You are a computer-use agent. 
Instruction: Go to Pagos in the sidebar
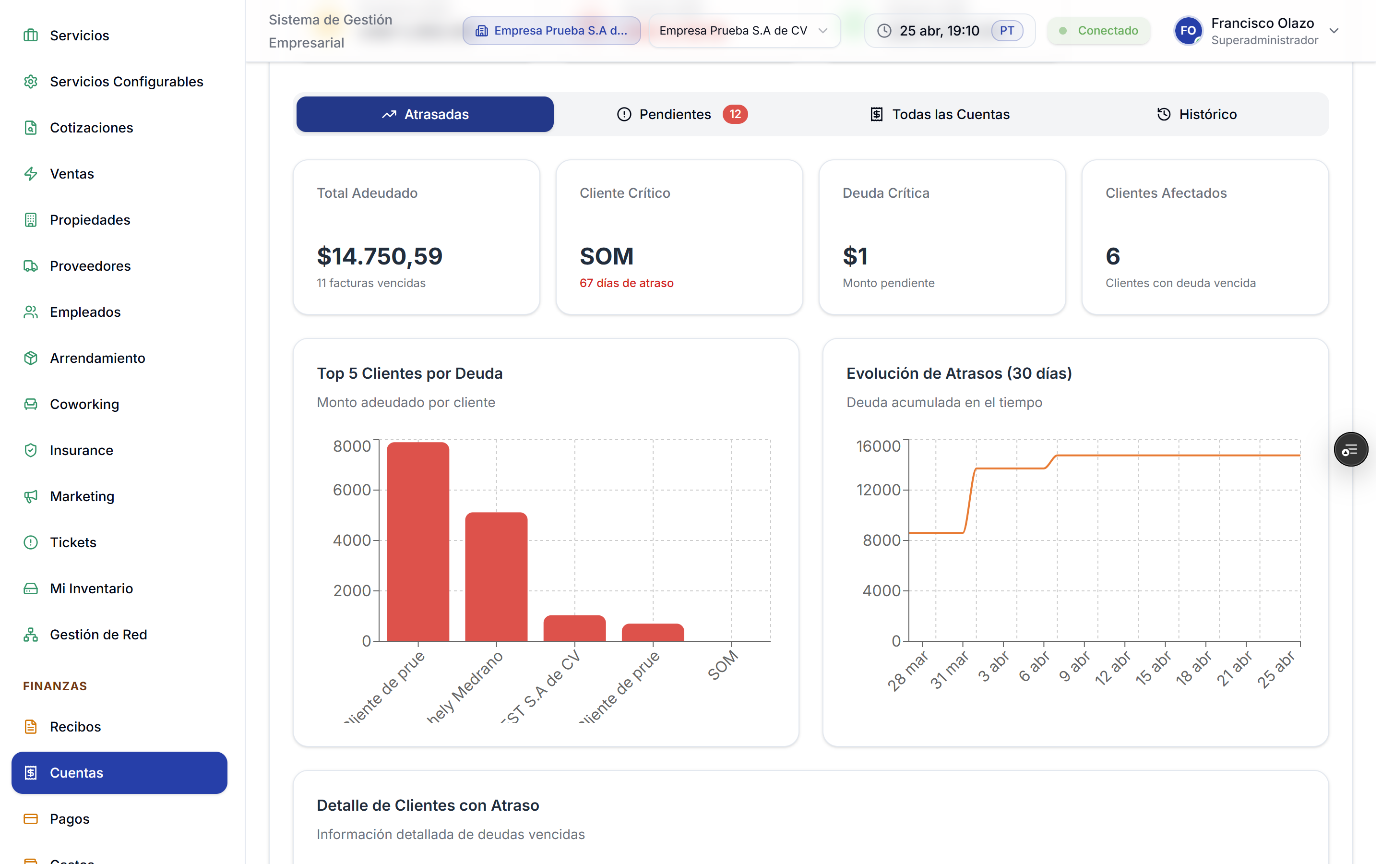[x=70, y=818]
